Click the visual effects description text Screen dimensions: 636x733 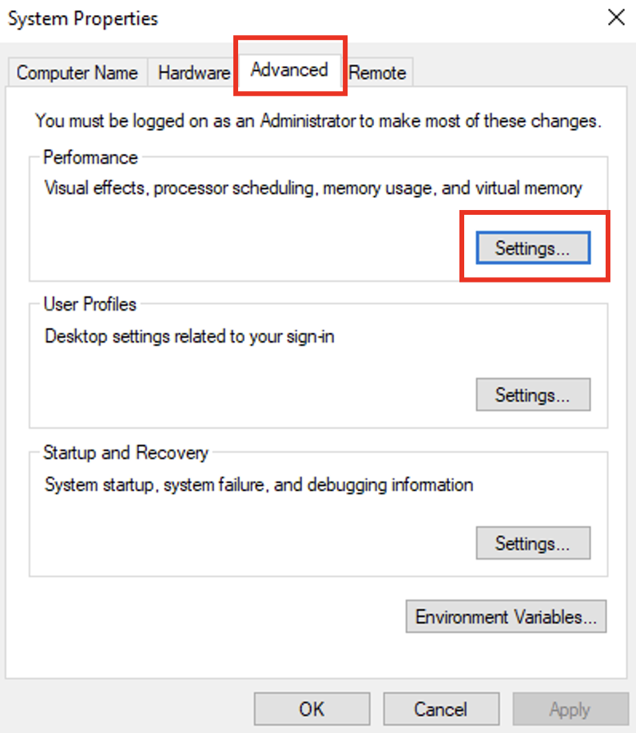click(x=313, y=188)
